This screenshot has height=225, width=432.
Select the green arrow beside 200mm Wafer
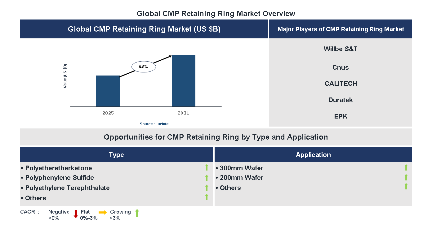pos(406,178)
